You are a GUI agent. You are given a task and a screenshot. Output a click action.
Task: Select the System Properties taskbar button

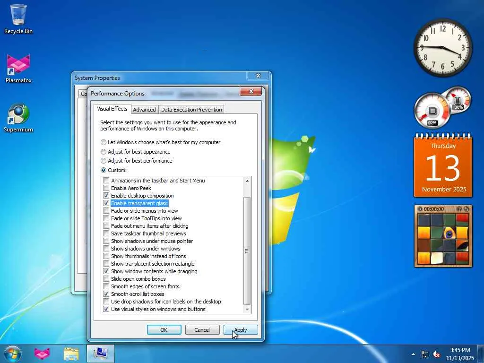[x=100, y=354]
